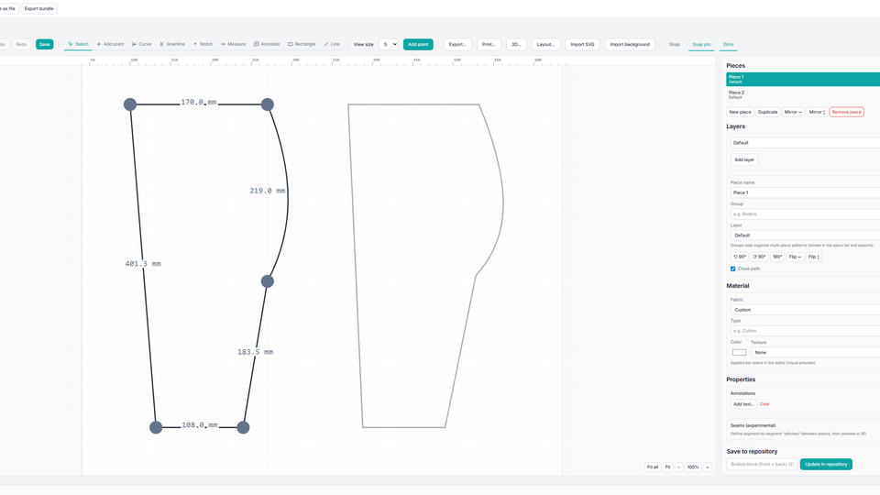
Task: Select Piece 2 in Pieces list
Action: [803, 94]
